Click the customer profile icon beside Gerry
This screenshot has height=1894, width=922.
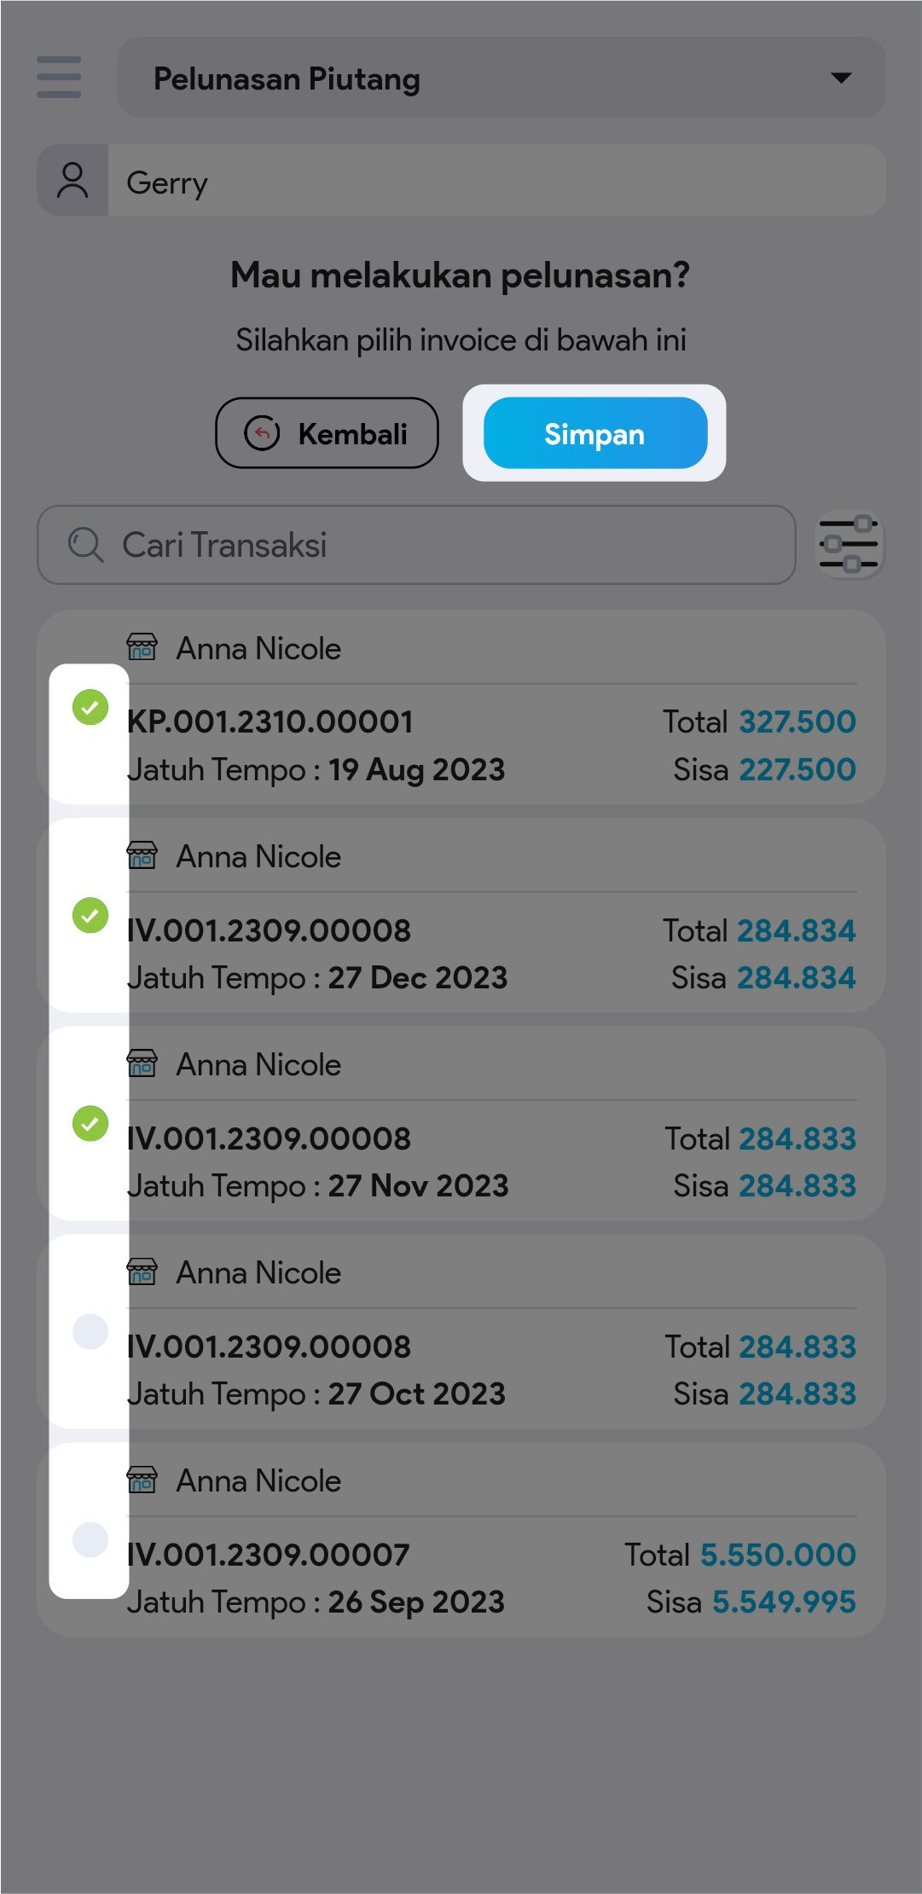pyautogui.click(x=72, y=180)
